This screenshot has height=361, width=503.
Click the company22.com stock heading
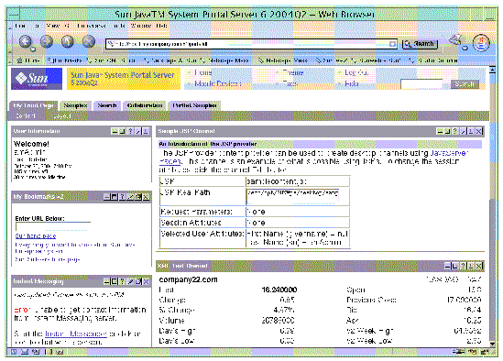[189, 279]
